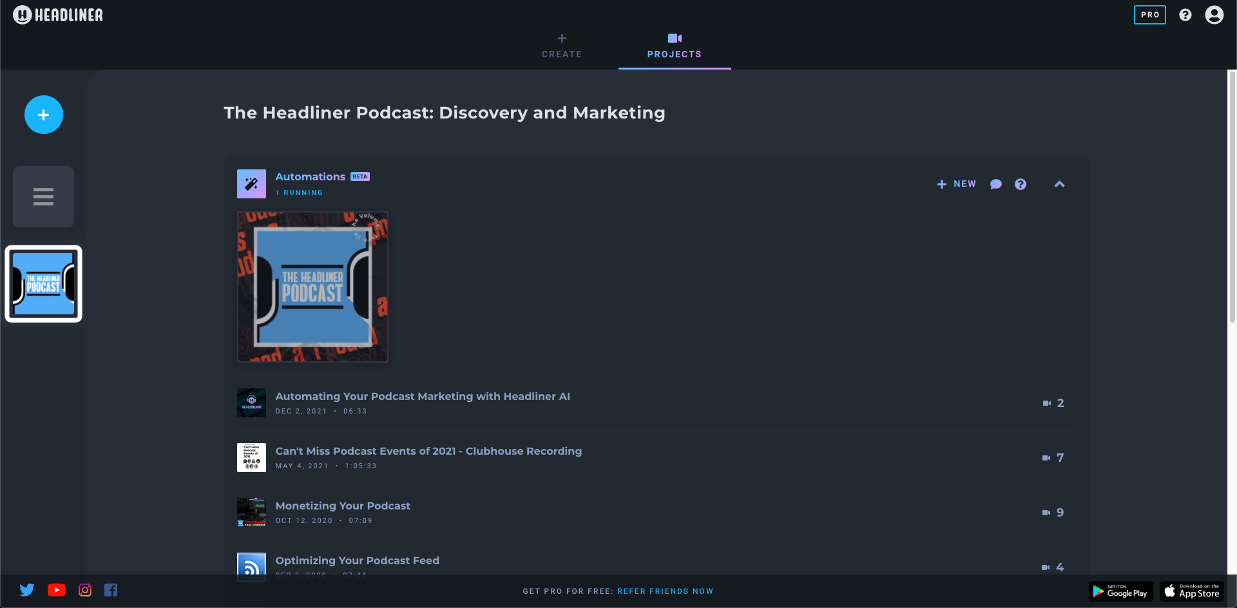The height and width of the screenshot is (608, 1237).
Task: Open the user account avatar menu
Action: [1214, 15]
